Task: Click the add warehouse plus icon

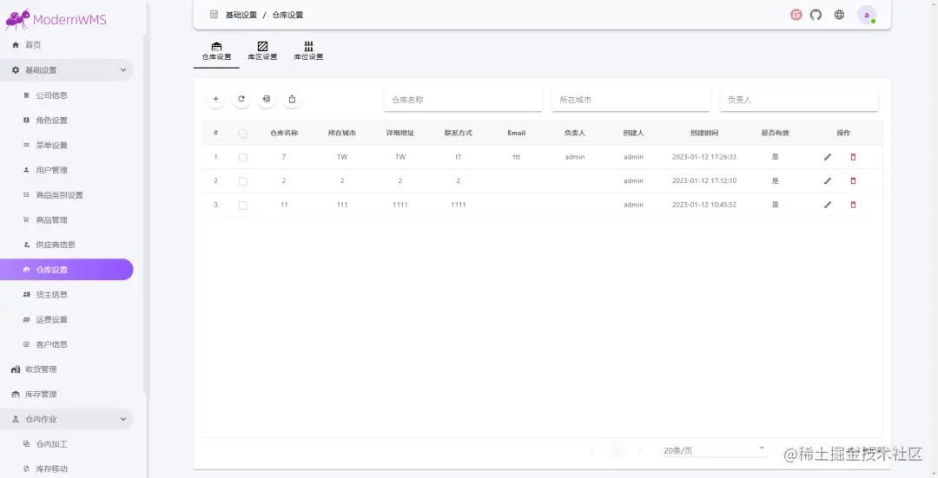Action: [216, 99]
